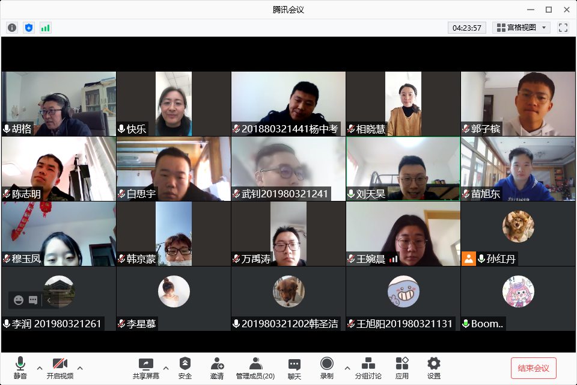577x385 pixels.
Task: Start recording with 录制 button
Action: tap(327, 368)
